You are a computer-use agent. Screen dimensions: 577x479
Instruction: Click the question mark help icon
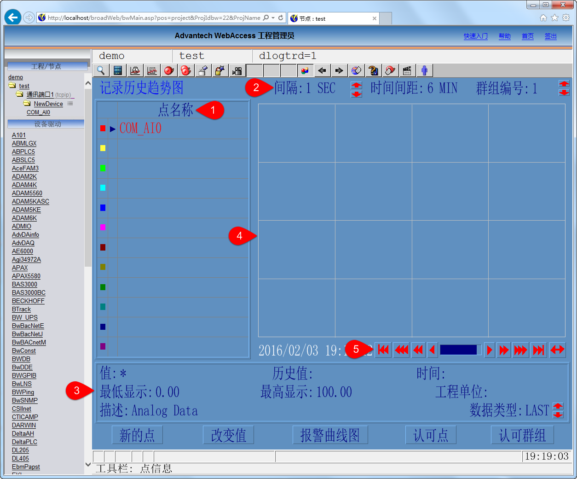pos(373,70)
